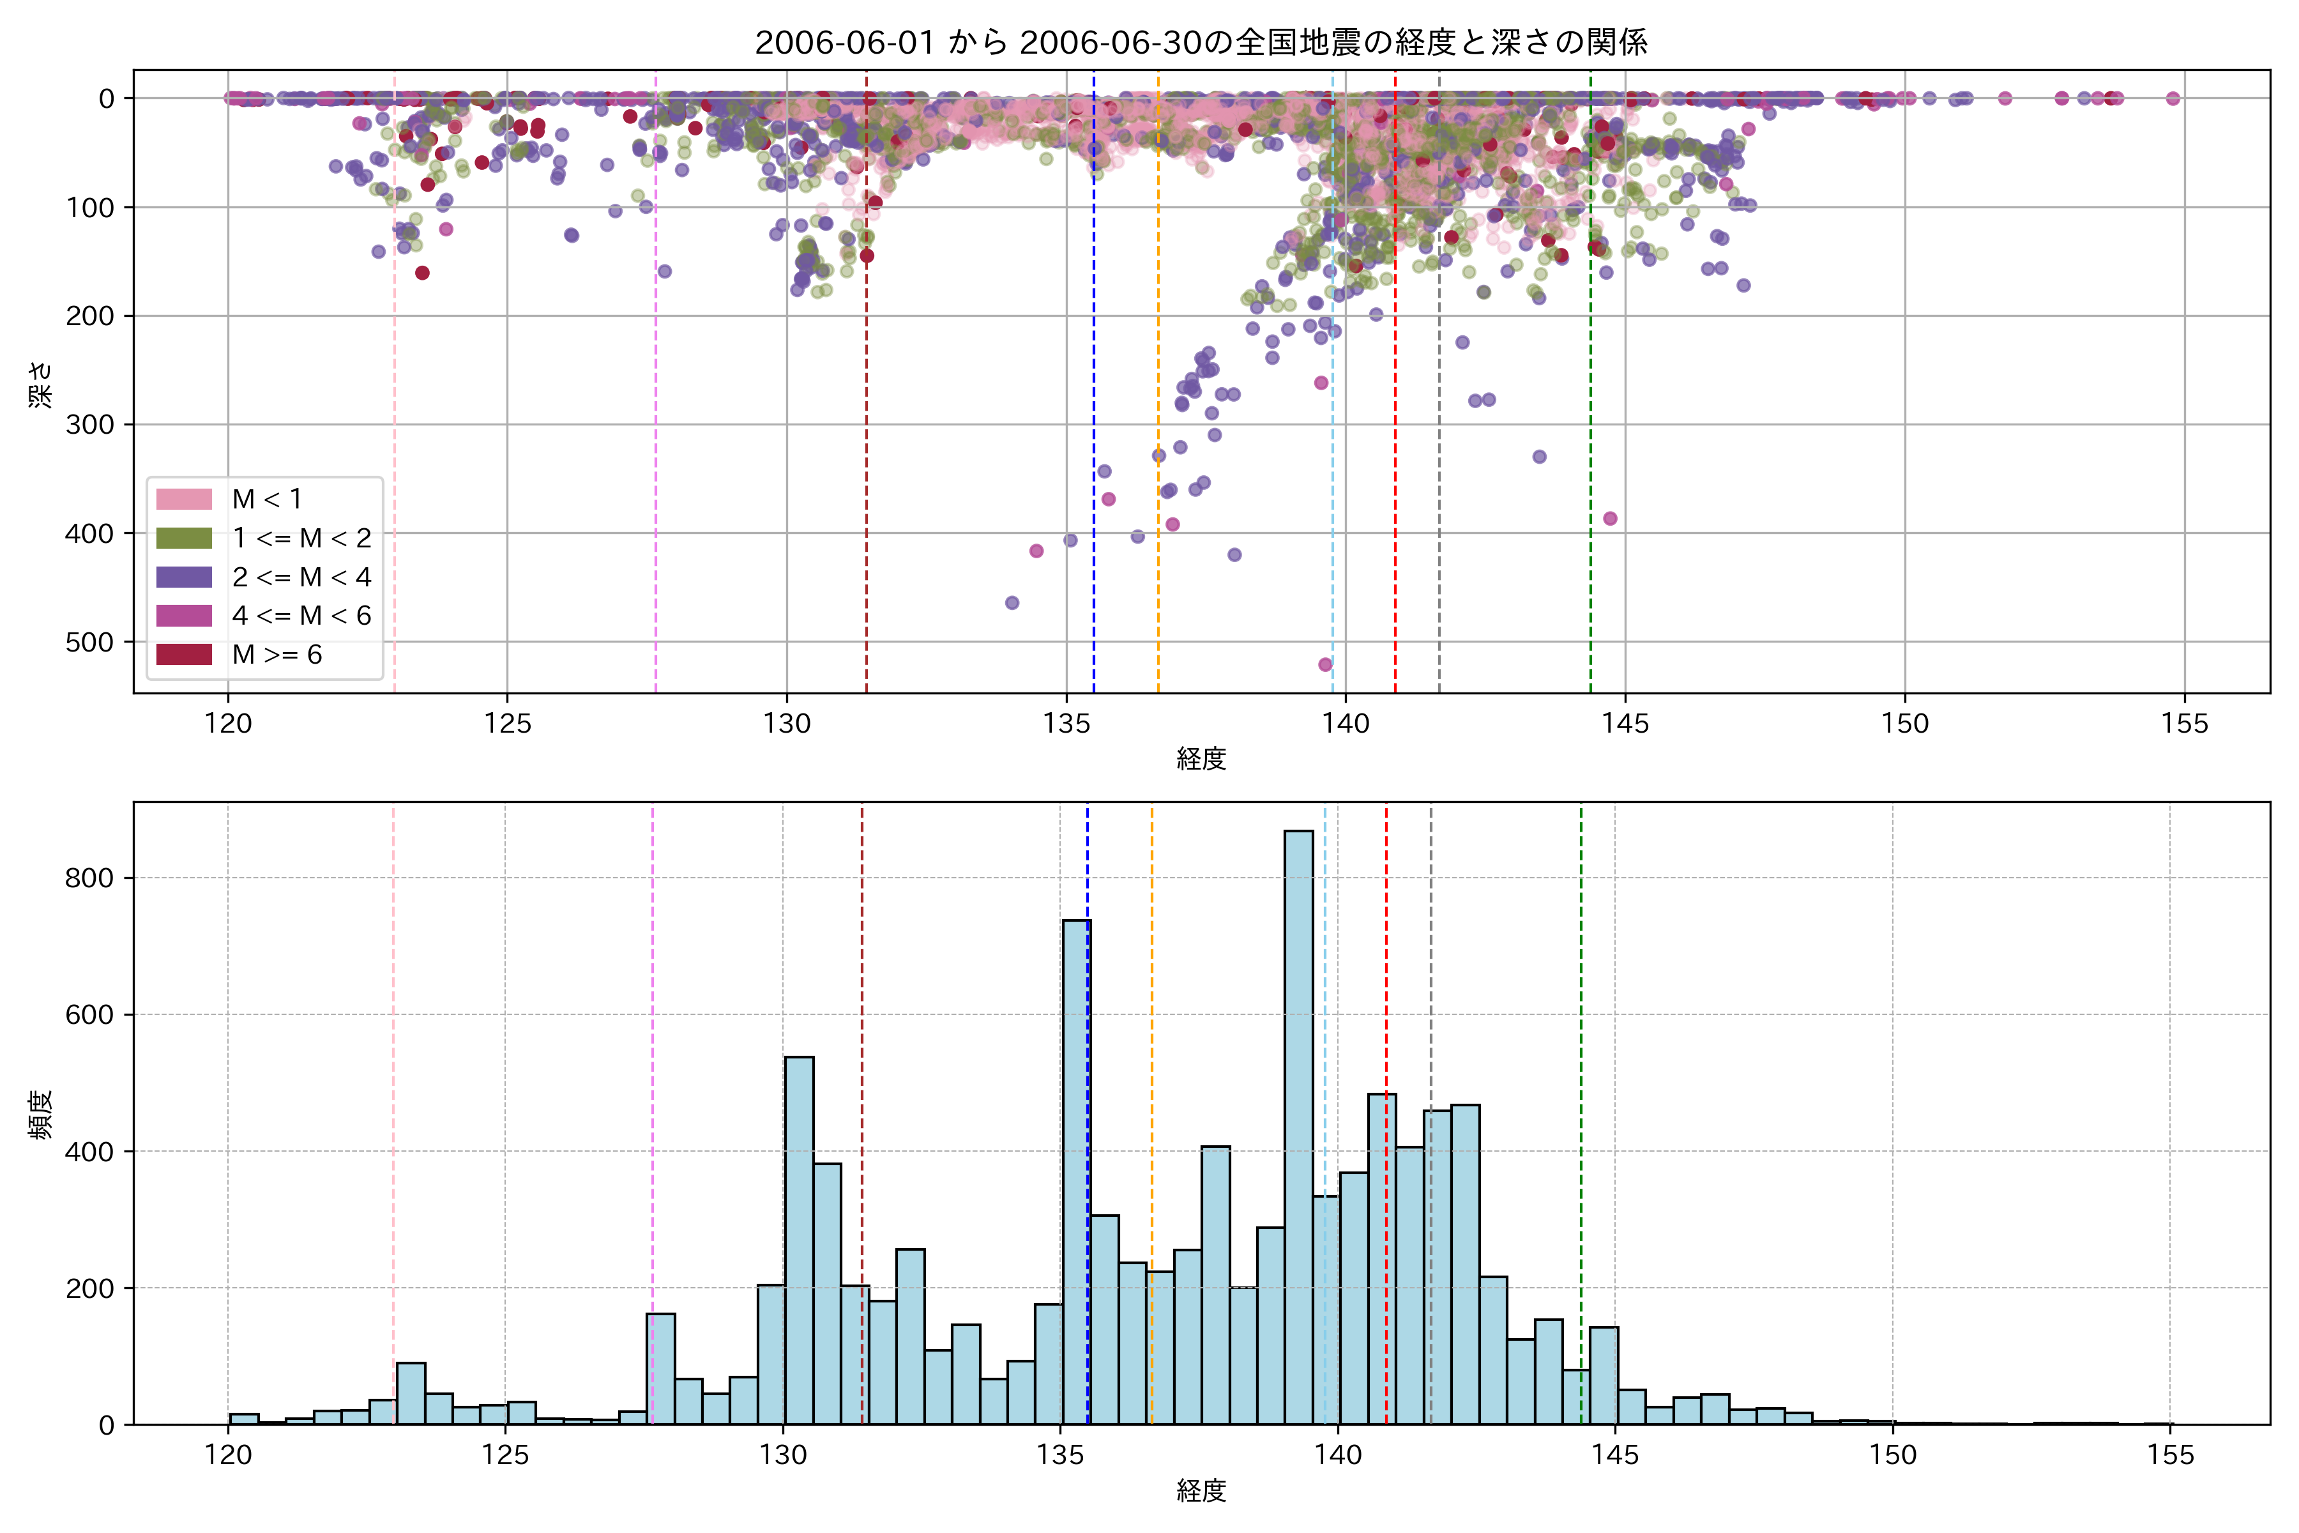The image size is (2299, 1533).
Task: Click the pink M < 1 legend swatch
Action: 184,499
